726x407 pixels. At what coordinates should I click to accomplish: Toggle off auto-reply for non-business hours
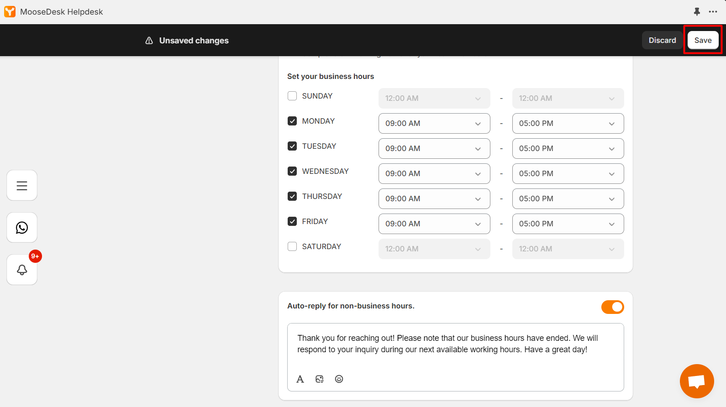(612, 307)
